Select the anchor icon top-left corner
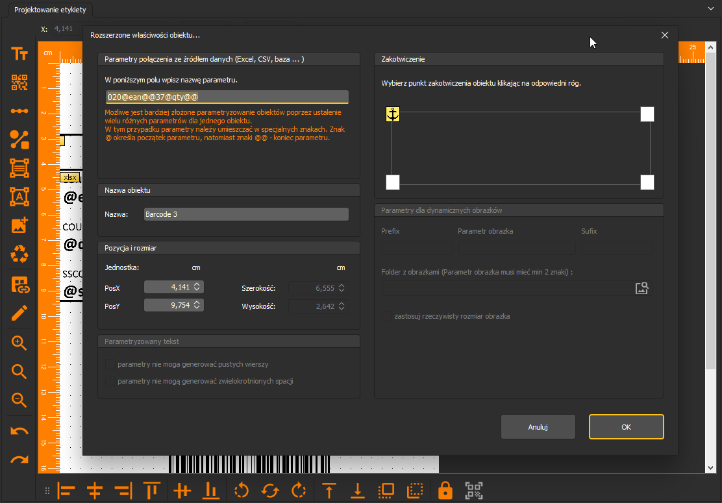Image resolution: width=722 pixels, height=503 pixels. point(392,114)
